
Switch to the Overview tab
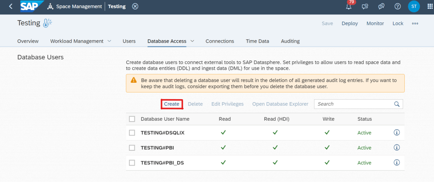tap(28, 41)
